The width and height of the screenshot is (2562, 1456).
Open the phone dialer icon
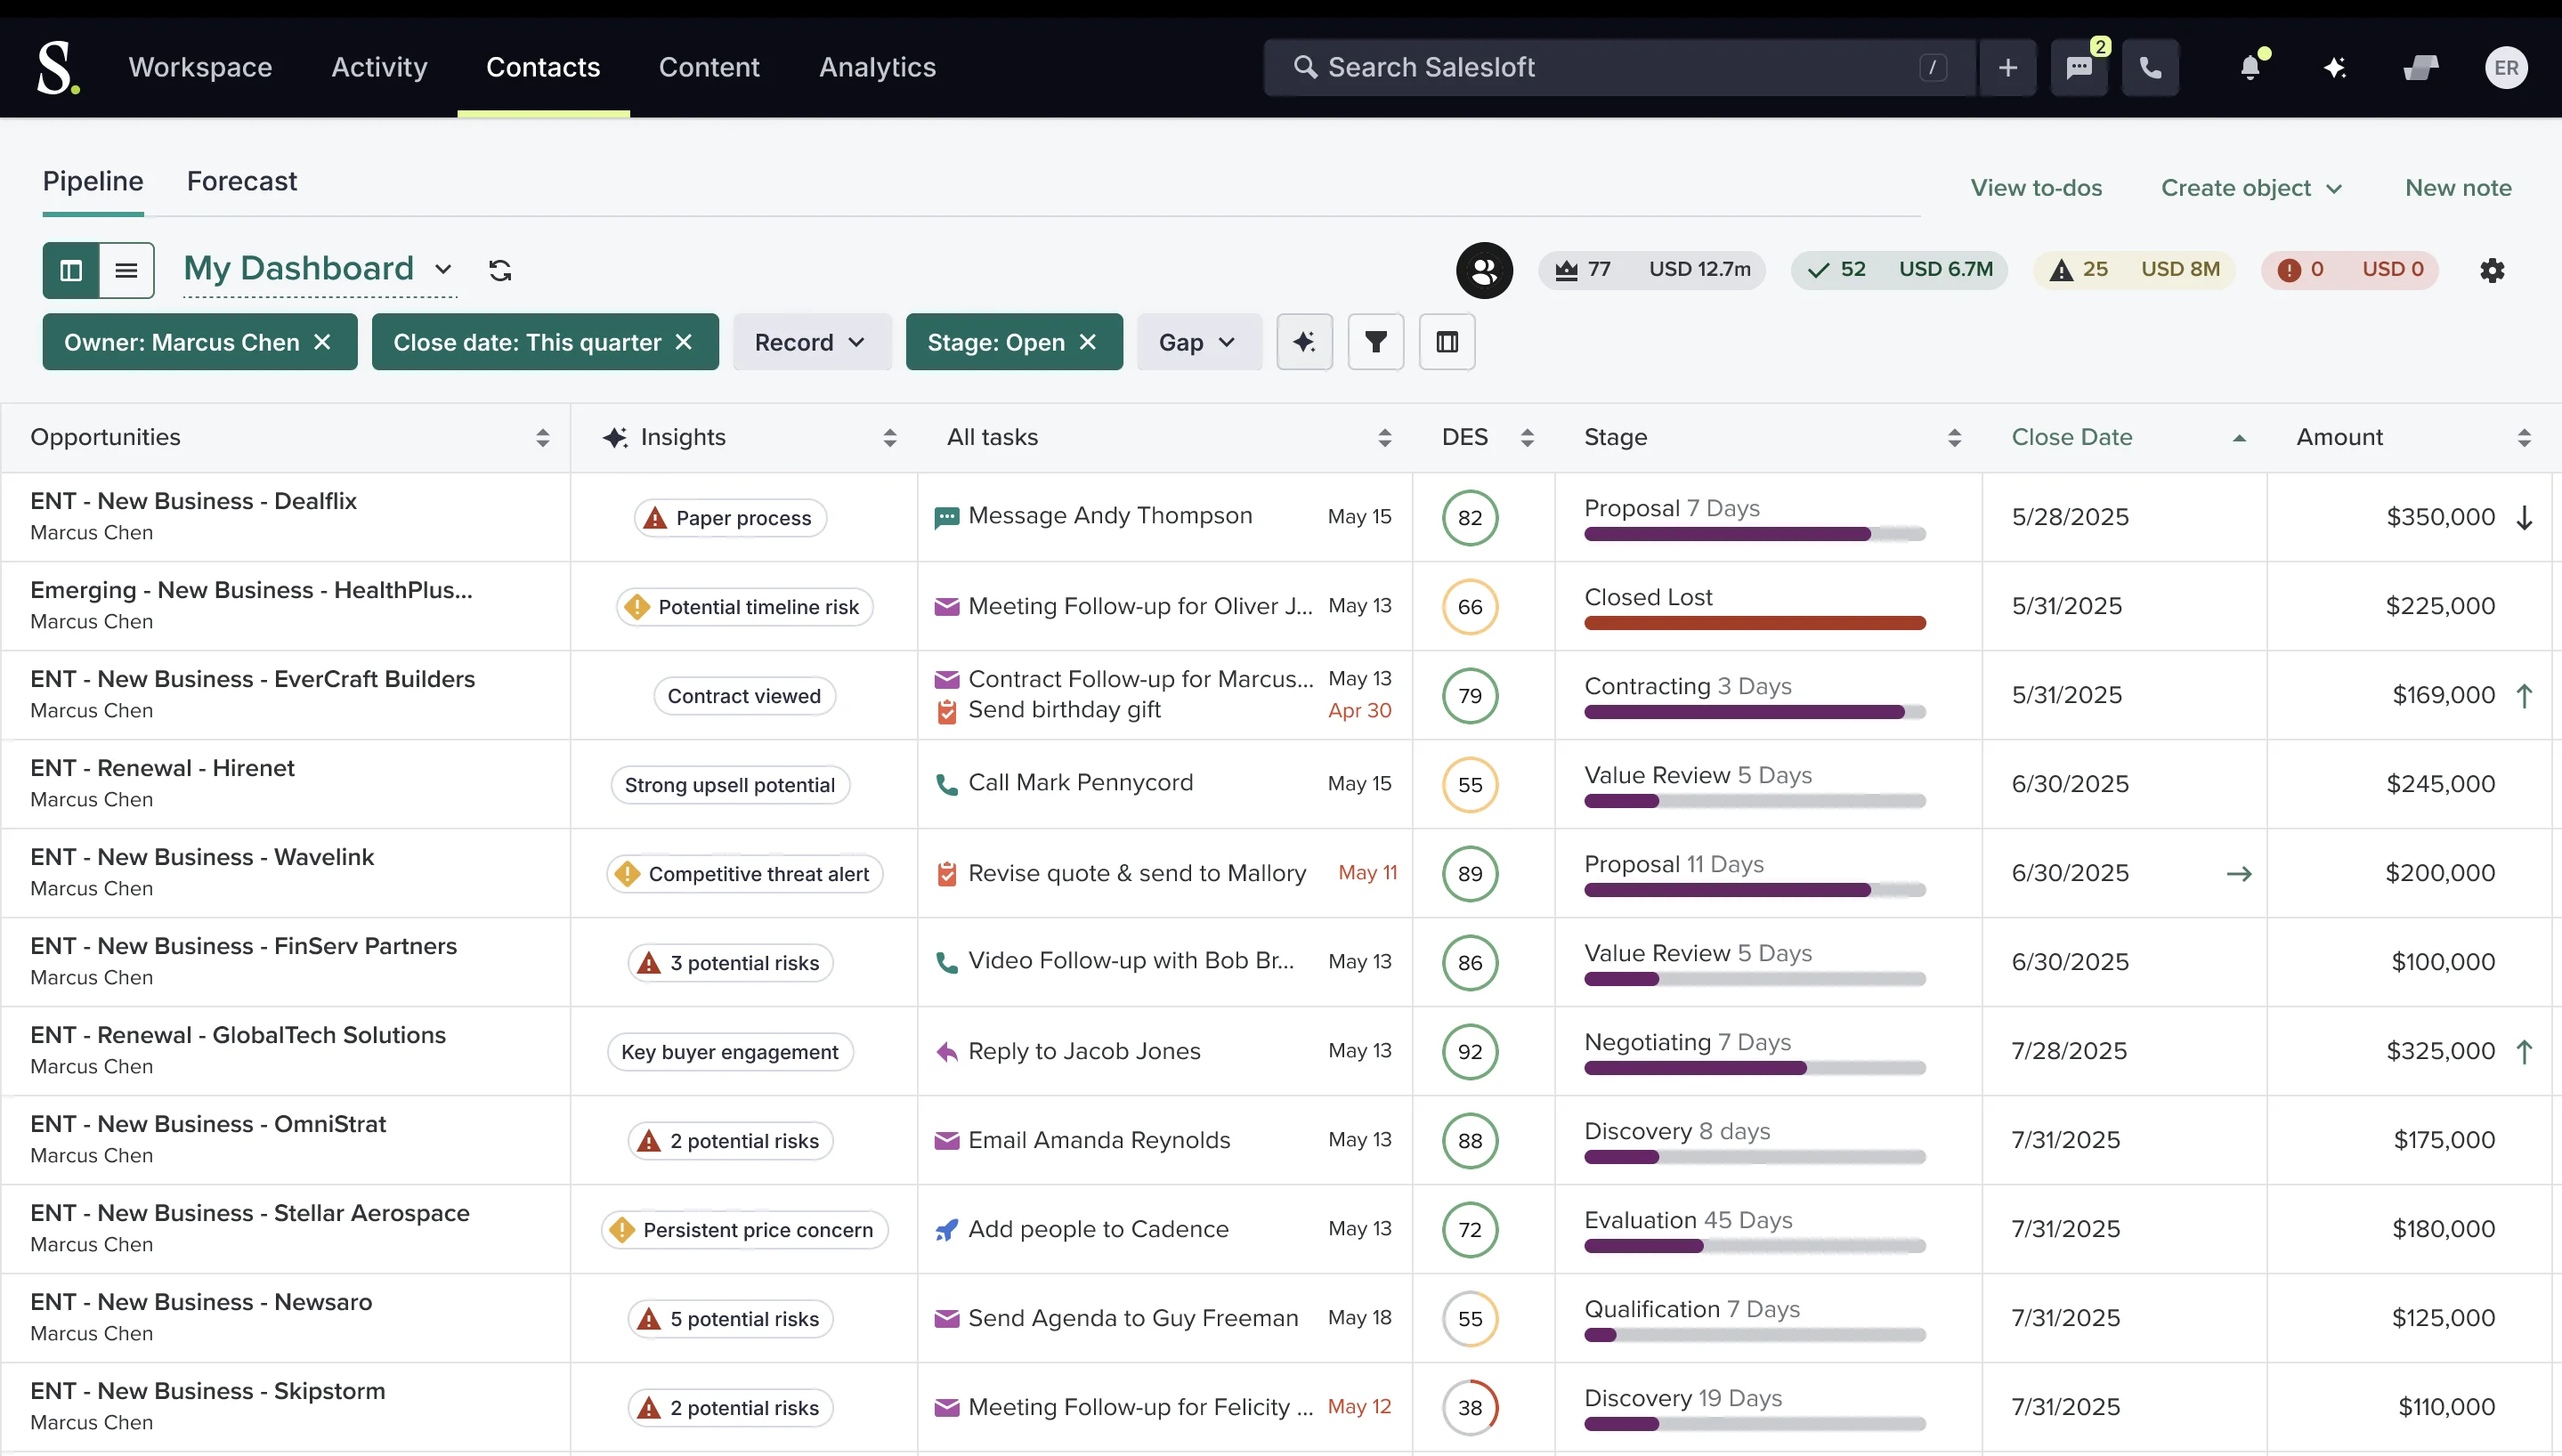(x=2150, y=67)
